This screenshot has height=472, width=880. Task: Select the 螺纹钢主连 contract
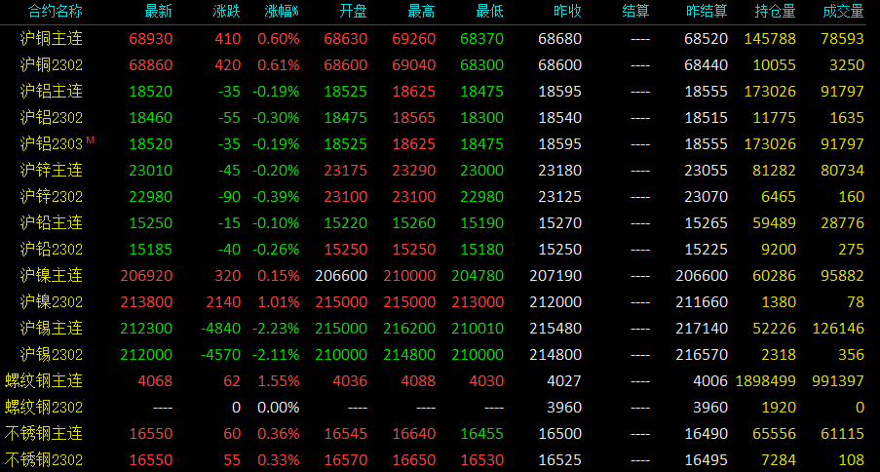tap(44, 381)
